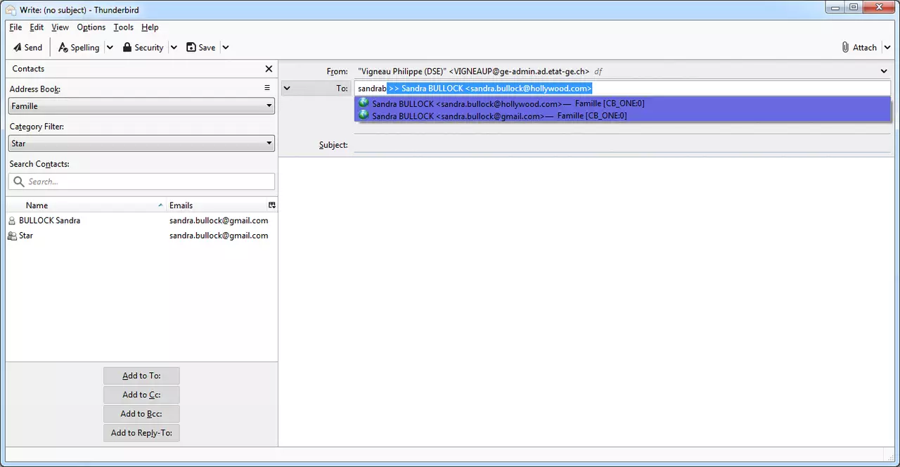
Task: Open the Famille address book dropdown
Action: 141,106
